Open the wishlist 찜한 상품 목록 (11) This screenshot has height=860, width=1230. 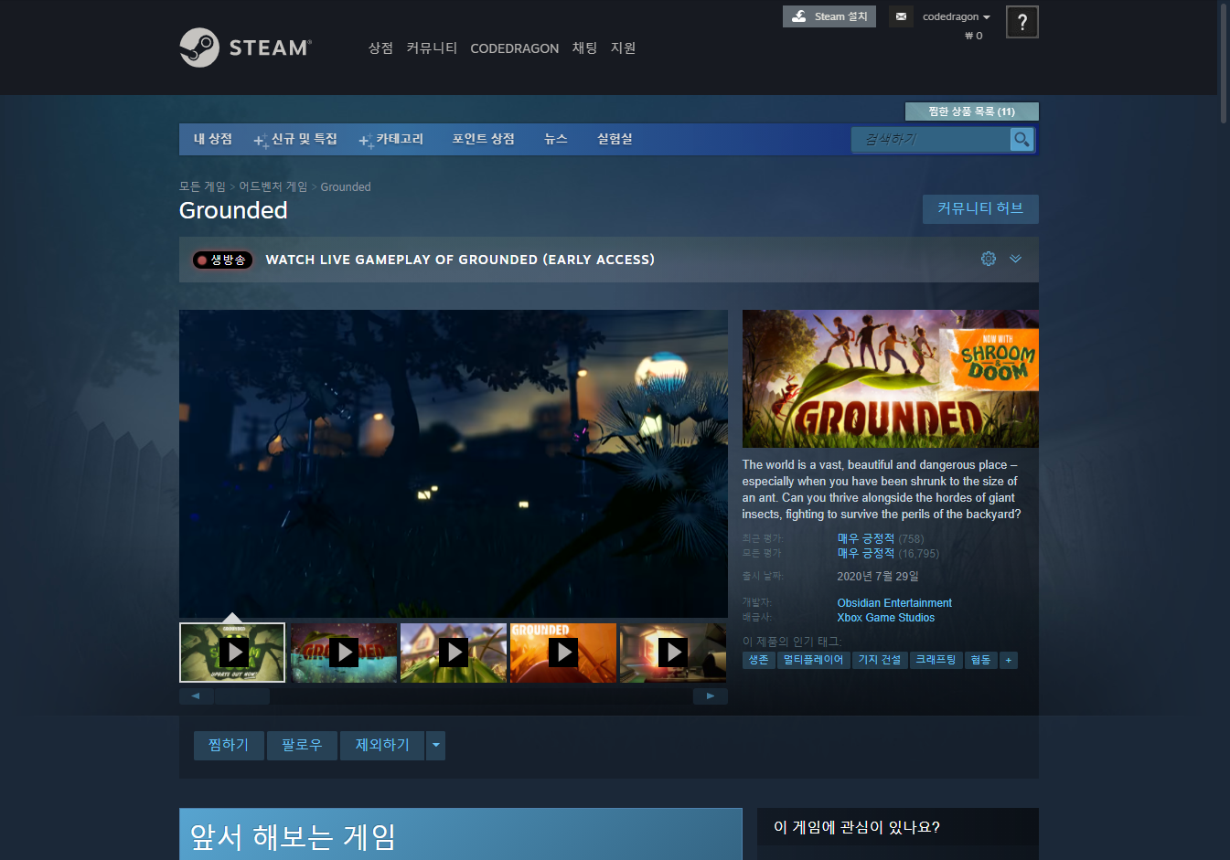tap(971, 111)
